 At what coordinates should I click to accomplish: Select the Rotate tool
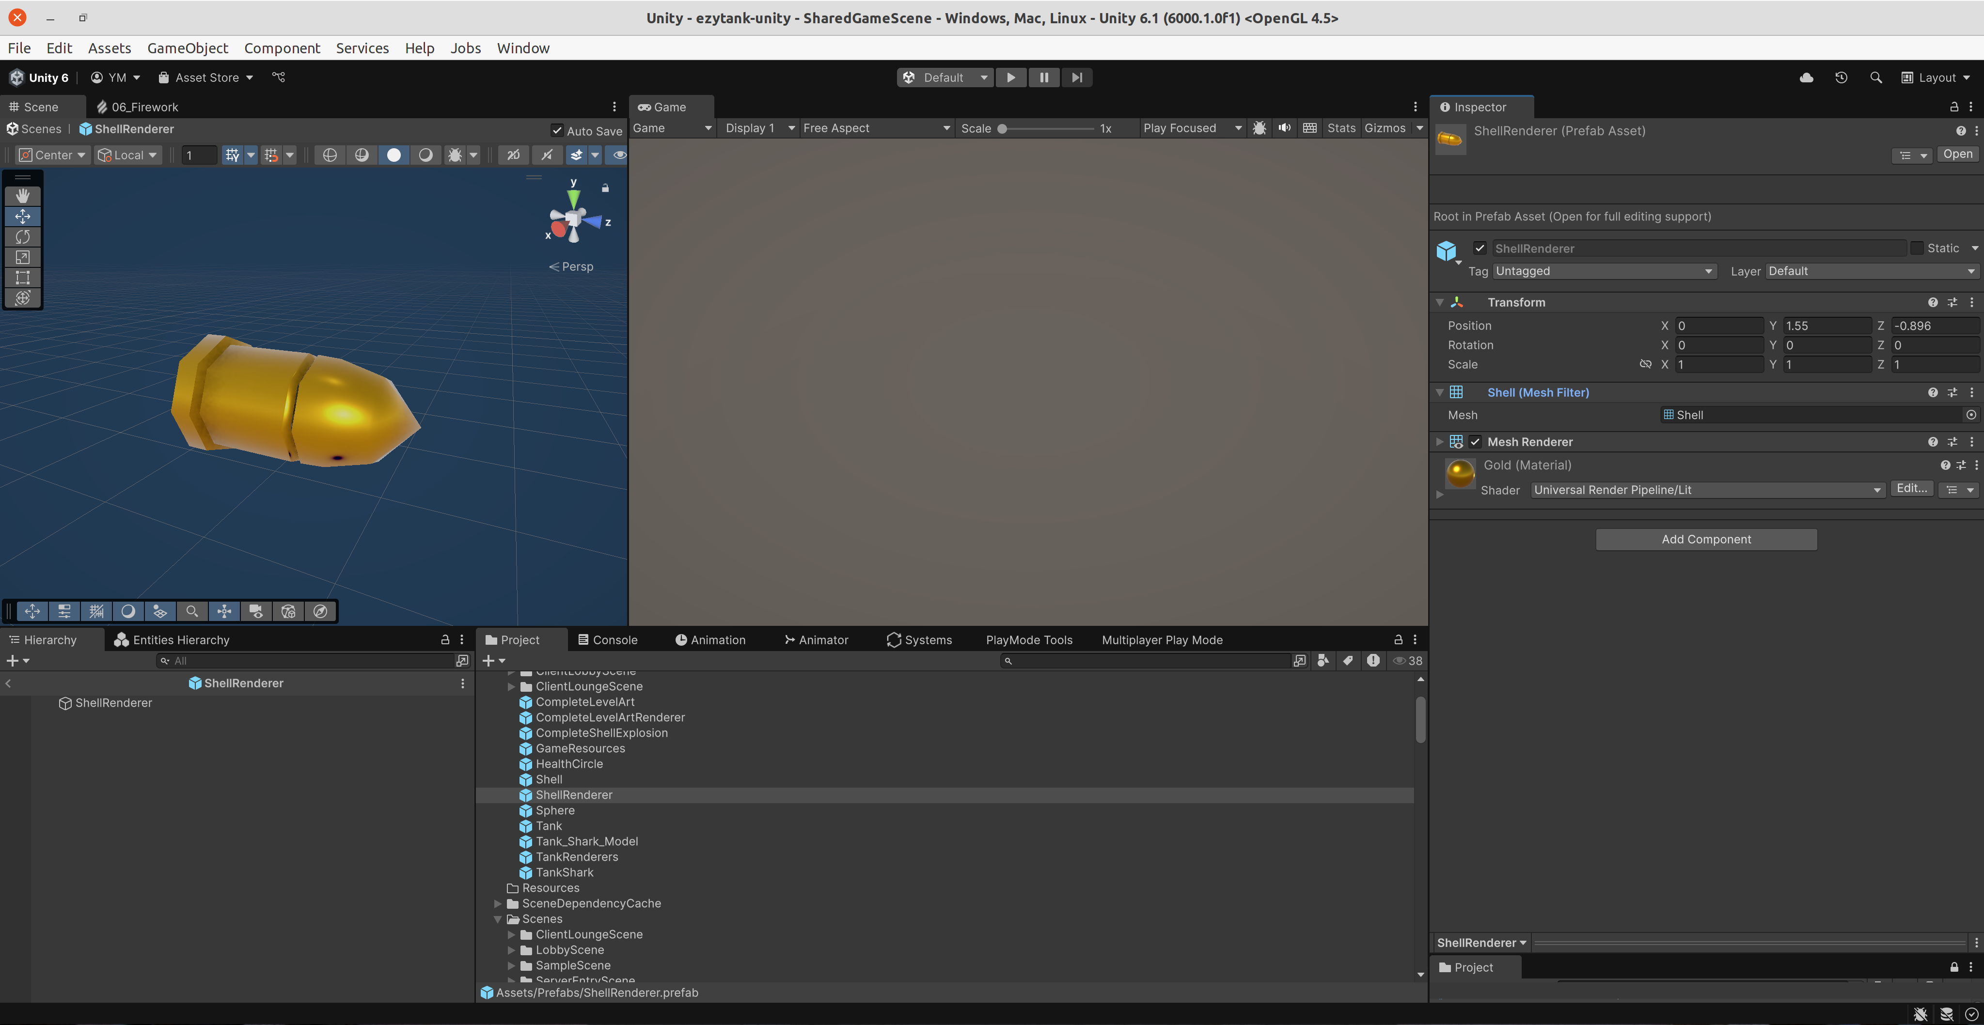[22, 237]
